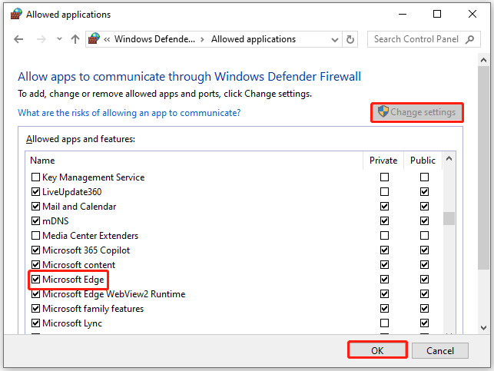Select the Mail and Calendar row text
The image size is (494, 371).
click(79, 207)
